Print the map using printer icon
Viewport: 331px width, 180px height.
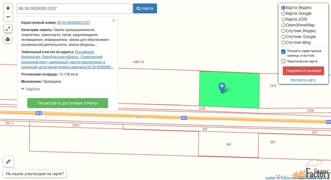click(x=8, y=39)
